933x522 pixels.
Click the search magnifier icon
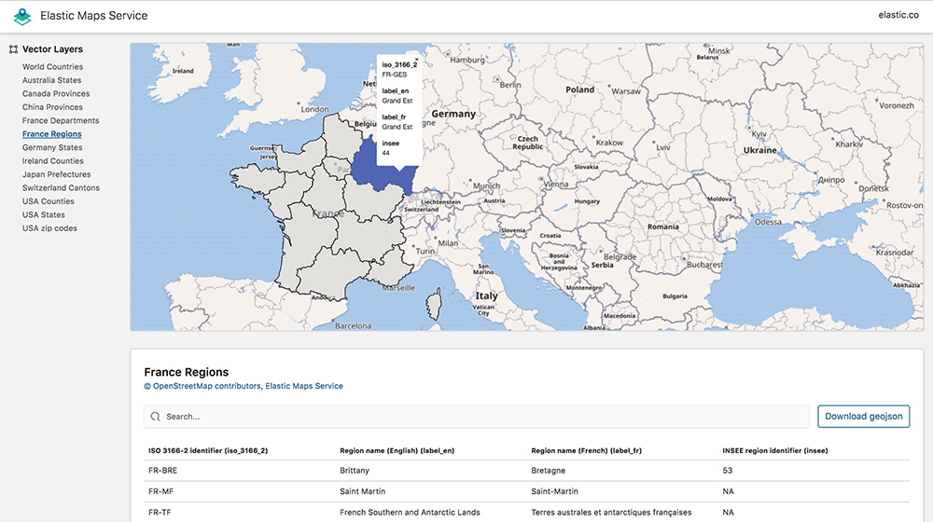(x=155, y=417)
